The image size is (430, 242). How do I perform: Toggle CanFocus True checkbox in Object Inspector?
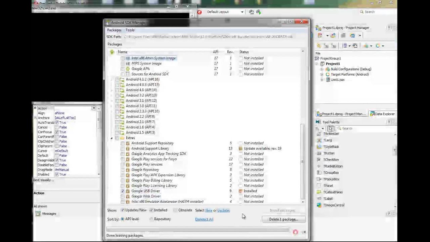[x=56, y=132]
